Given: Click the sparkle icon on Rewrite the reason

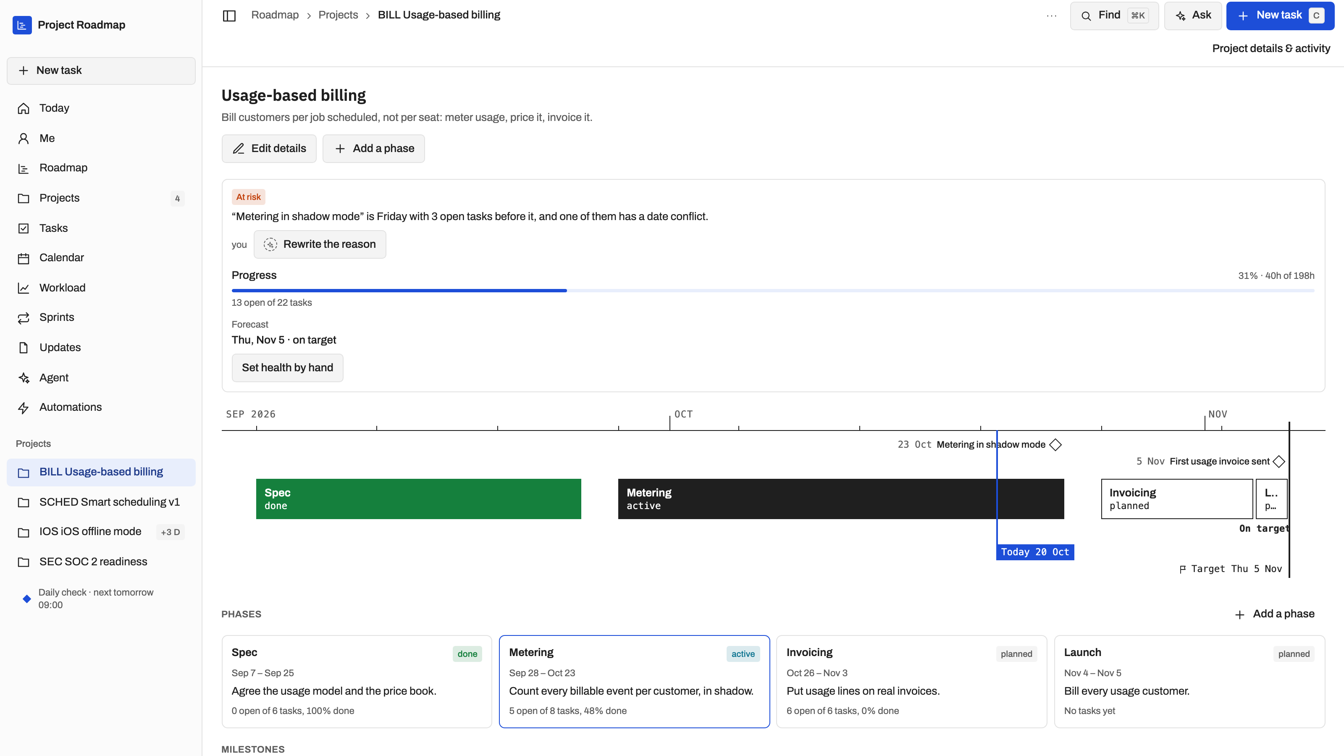Looking at the screenshot, I should click(270, 244).
